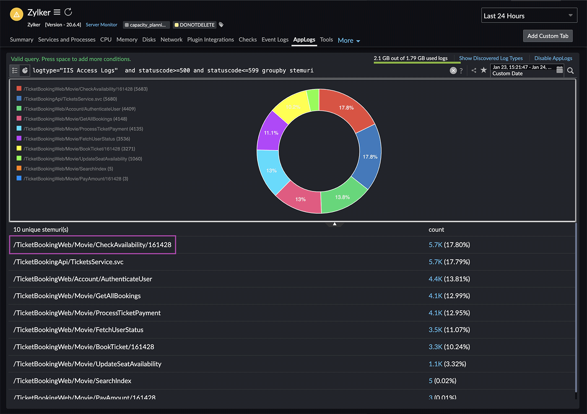587x414 pixels.
Task: Expand the More tabs menu
Action: pos(349,41)
